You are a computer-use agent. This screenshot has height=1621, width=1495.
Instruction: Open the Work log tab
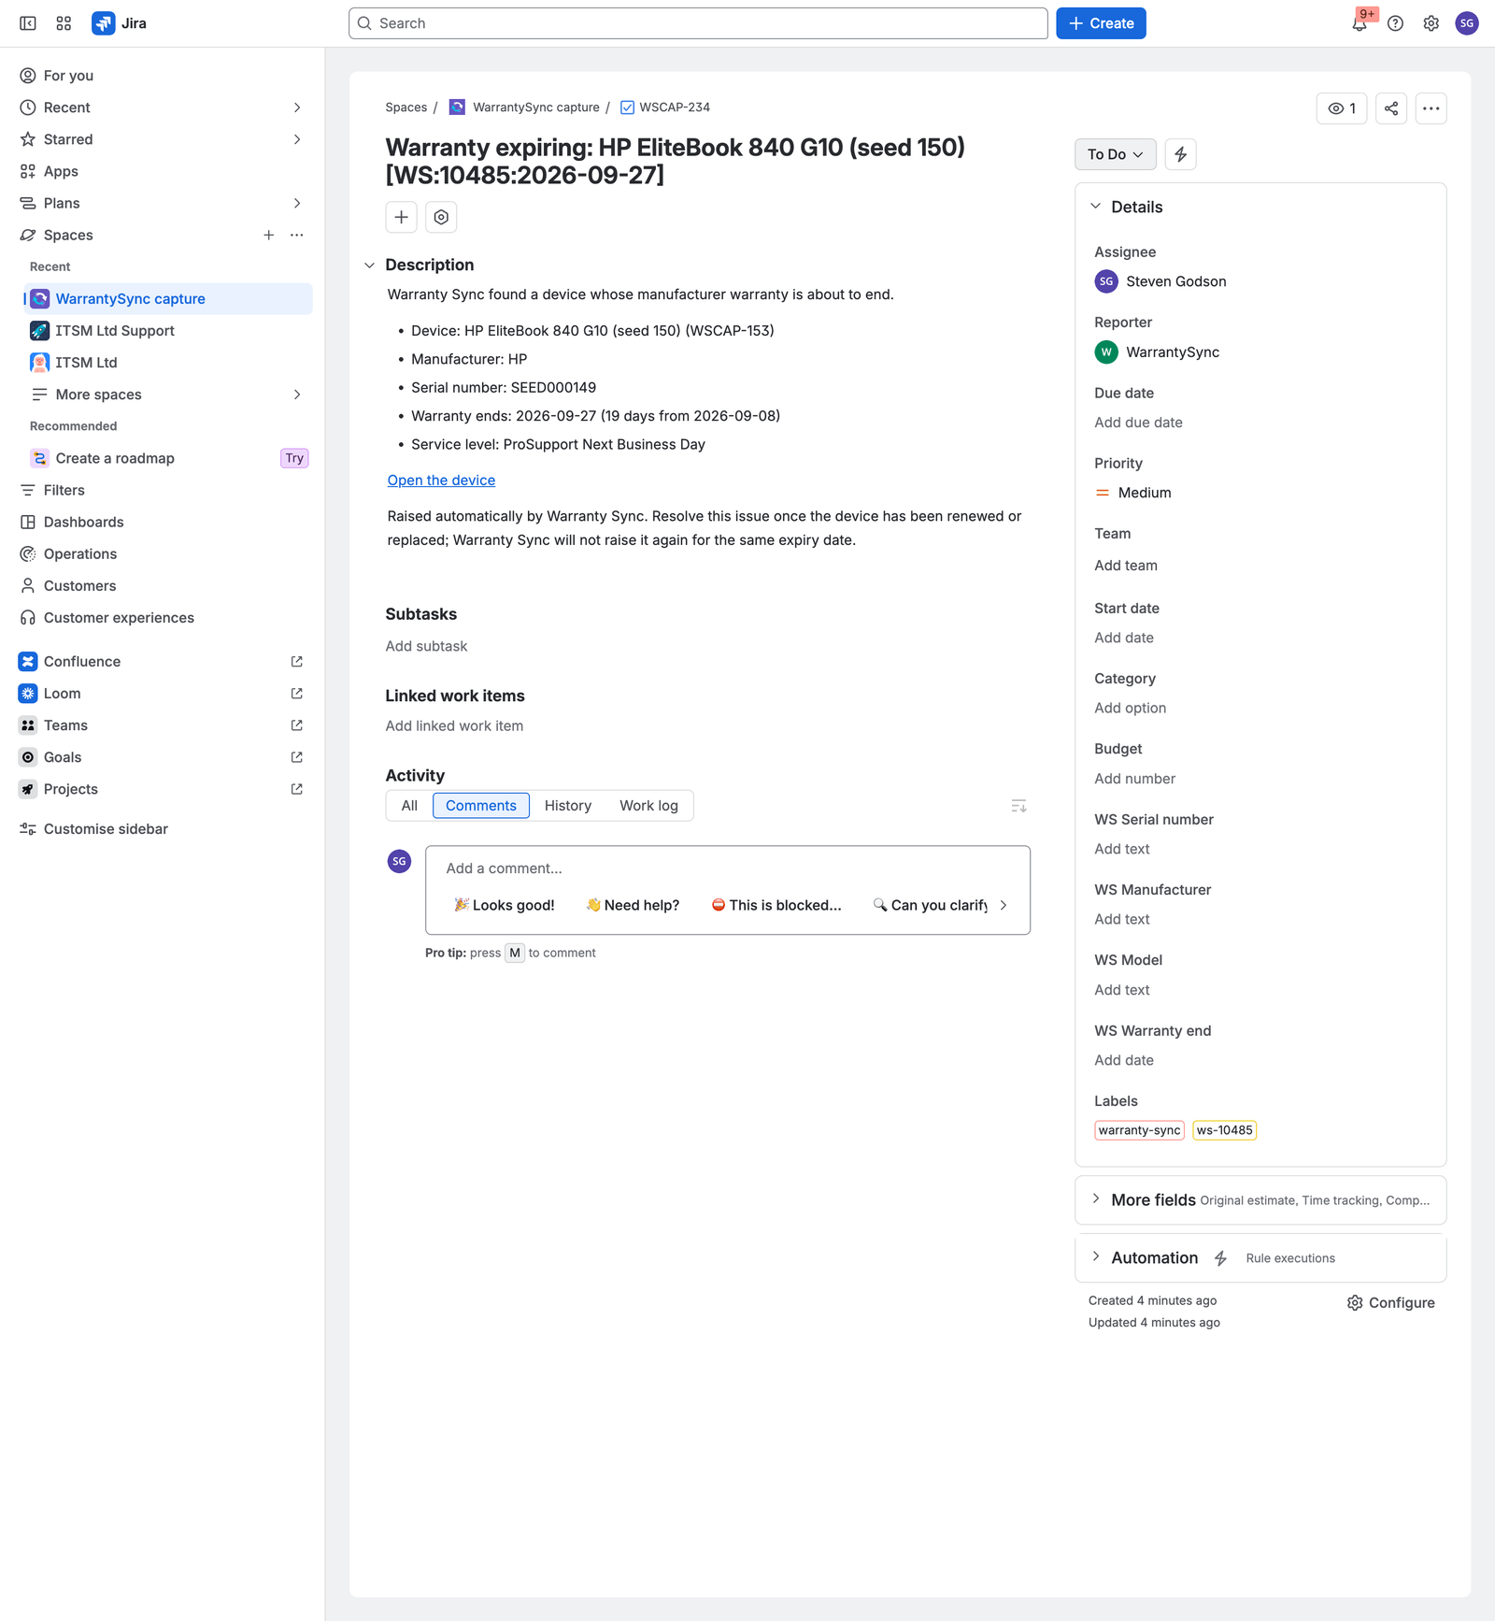[648, 806]
